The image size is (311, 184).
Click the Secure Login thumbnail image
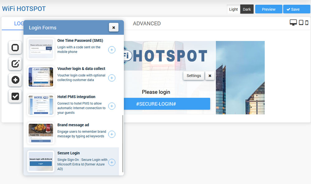tap(41, 161)
